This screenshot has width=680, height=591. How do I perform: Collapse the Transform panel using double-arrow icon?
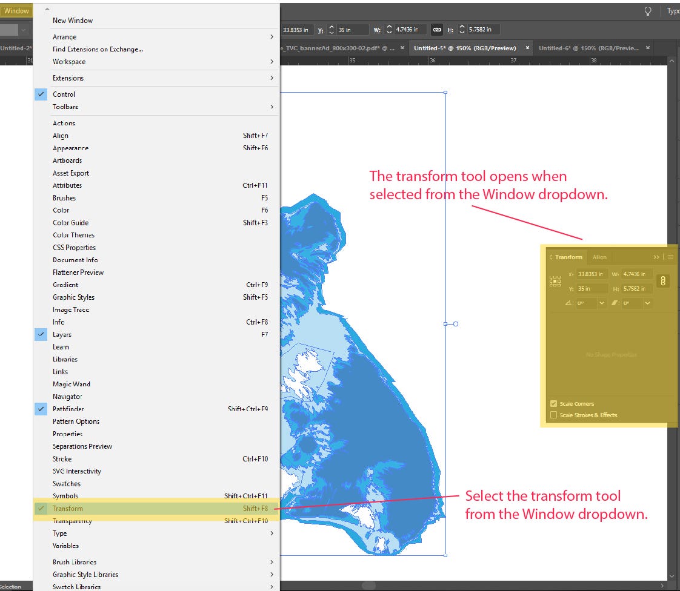coord(656,257)
